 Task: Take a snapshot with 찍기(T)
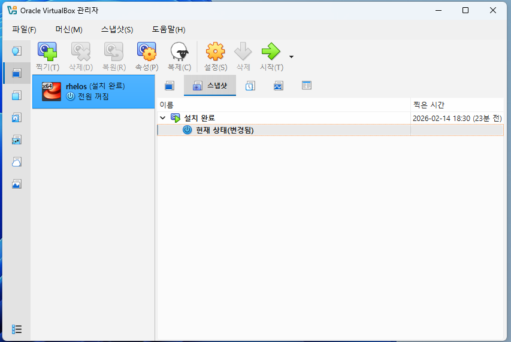coord(47,57)
